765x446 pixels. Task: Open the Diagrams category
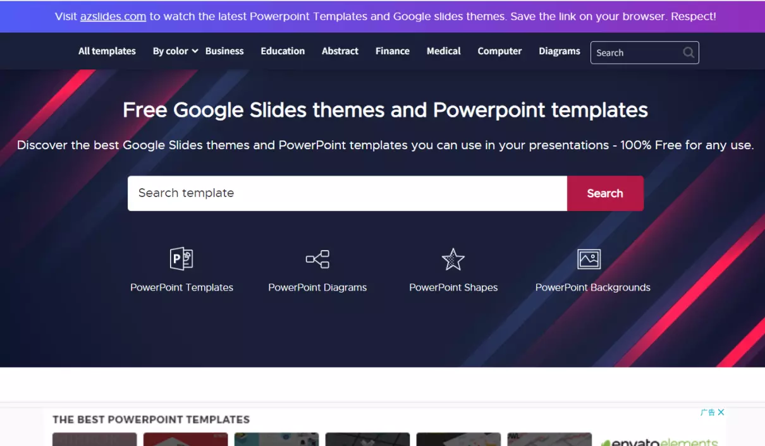[560, 51]
